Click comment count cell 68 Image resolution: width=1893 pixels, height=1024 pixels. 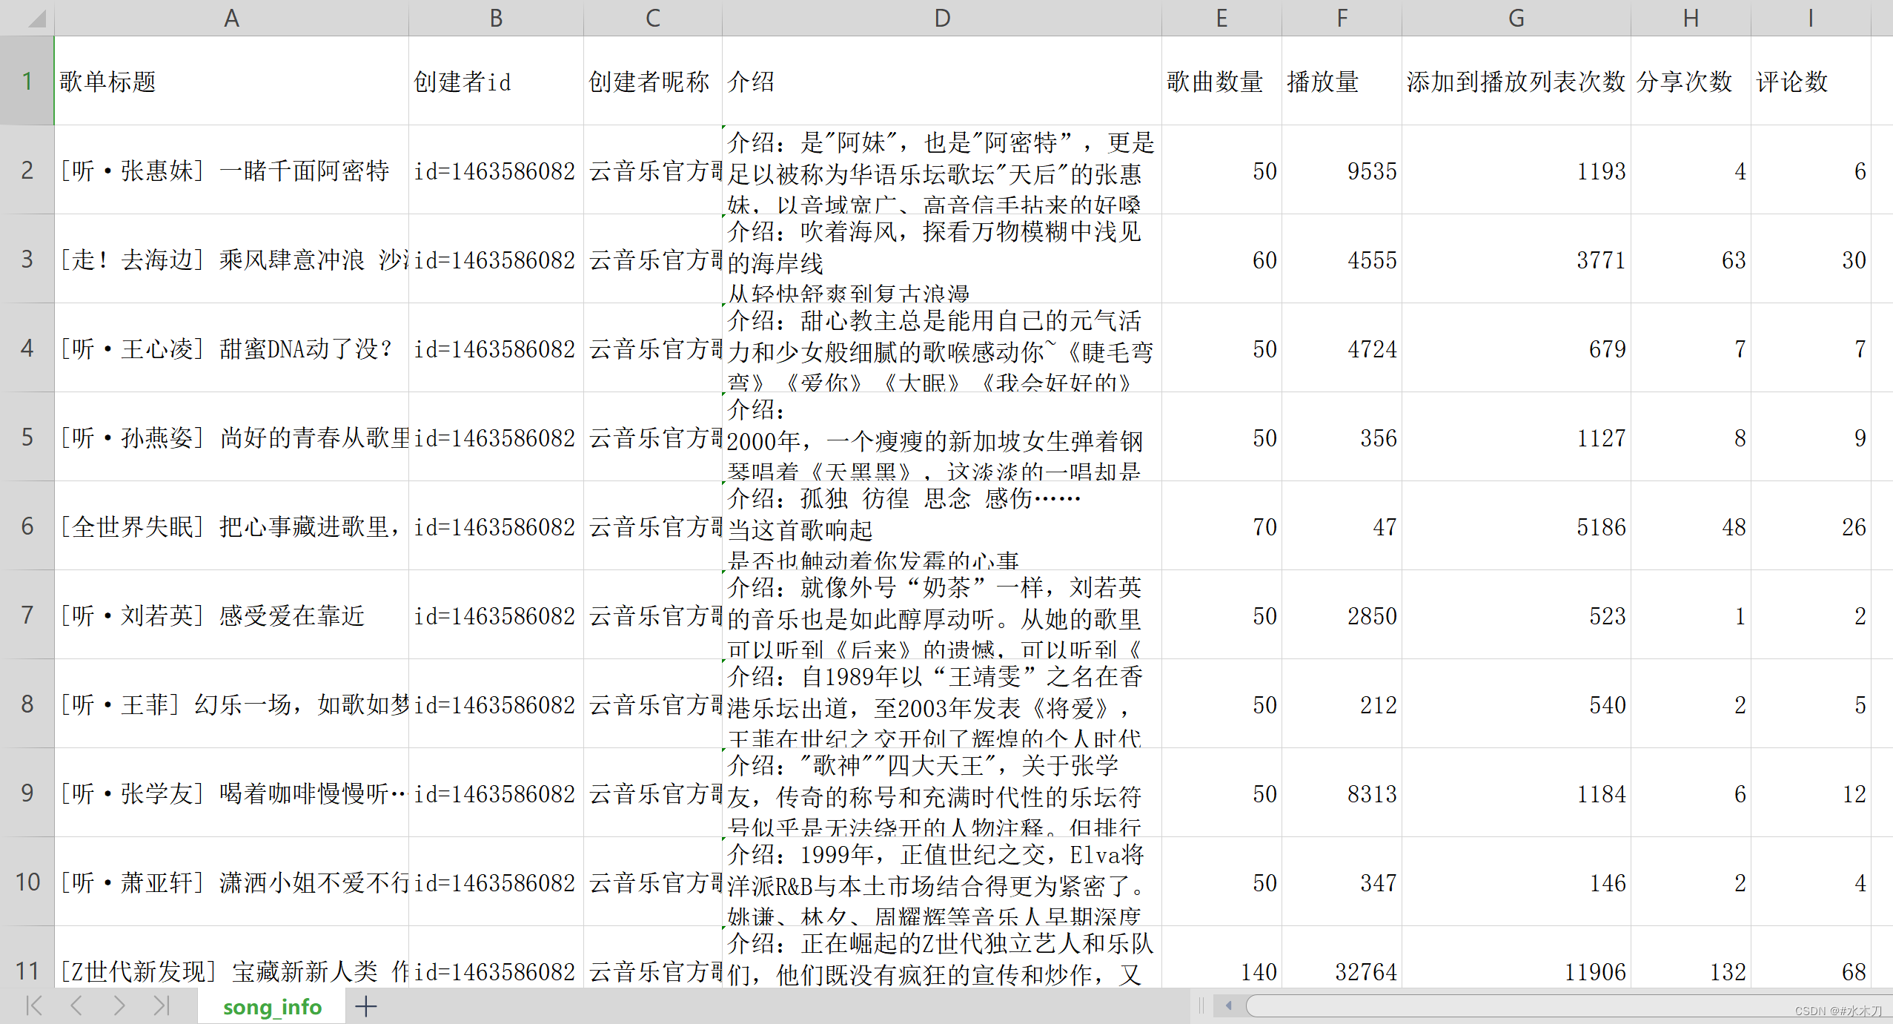pos(1811,957)
